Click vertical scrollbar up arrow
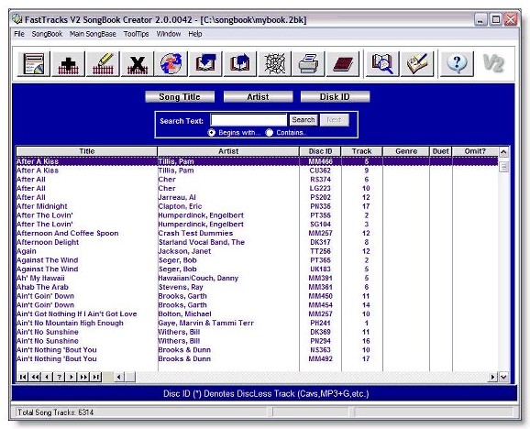The width and height of the screenshot is (530, 429). 503,152
